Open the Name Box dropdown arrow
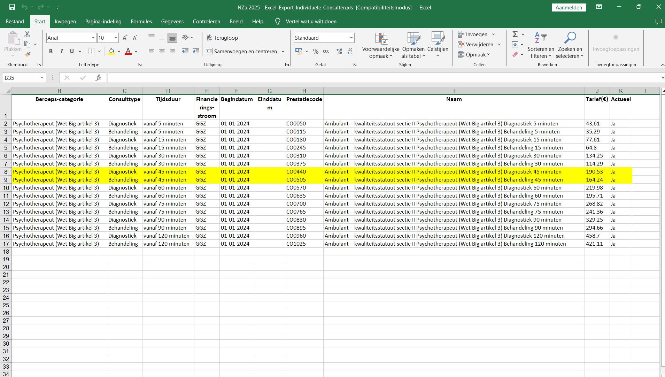 (42, 78)
